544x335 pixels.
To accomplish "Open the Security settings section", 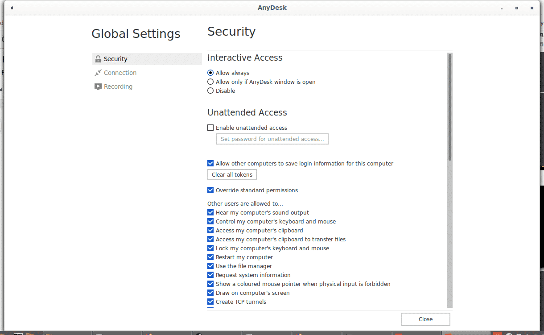I will point(147,59).
